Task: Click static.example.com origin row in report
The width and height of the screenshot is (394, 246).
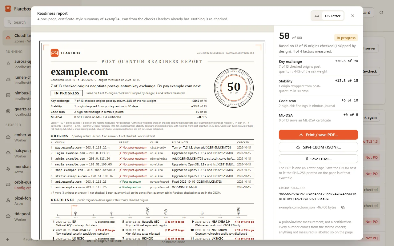Action: [x=152, y=176]
